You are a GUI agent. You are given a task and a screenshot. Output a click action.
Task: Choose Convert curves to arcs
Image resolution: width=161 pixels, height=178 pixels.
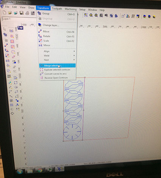point(58,74)
